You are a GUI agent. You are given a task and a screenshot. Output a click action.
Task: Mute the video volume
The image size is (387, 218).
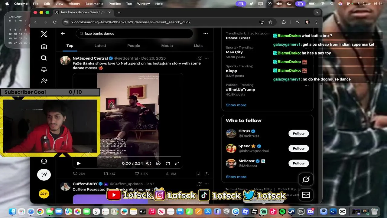[149, 163]
